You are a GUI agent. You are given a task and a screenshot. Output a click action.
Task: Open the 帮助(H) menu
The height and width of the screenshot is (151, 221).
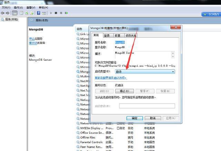[x=44, y=8]
